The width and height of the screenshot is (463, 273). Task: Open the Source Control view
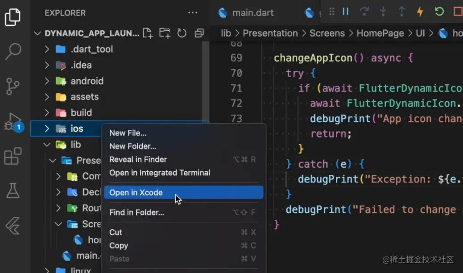pos(12,86)
